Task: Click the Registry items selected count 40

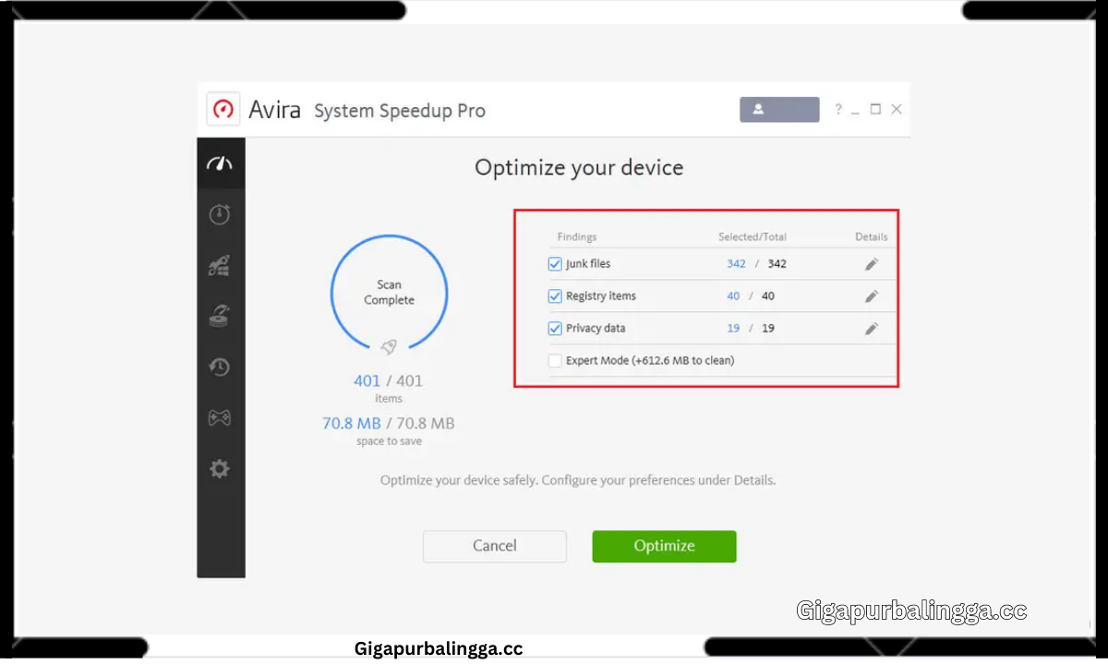Action: coord(733,296)
